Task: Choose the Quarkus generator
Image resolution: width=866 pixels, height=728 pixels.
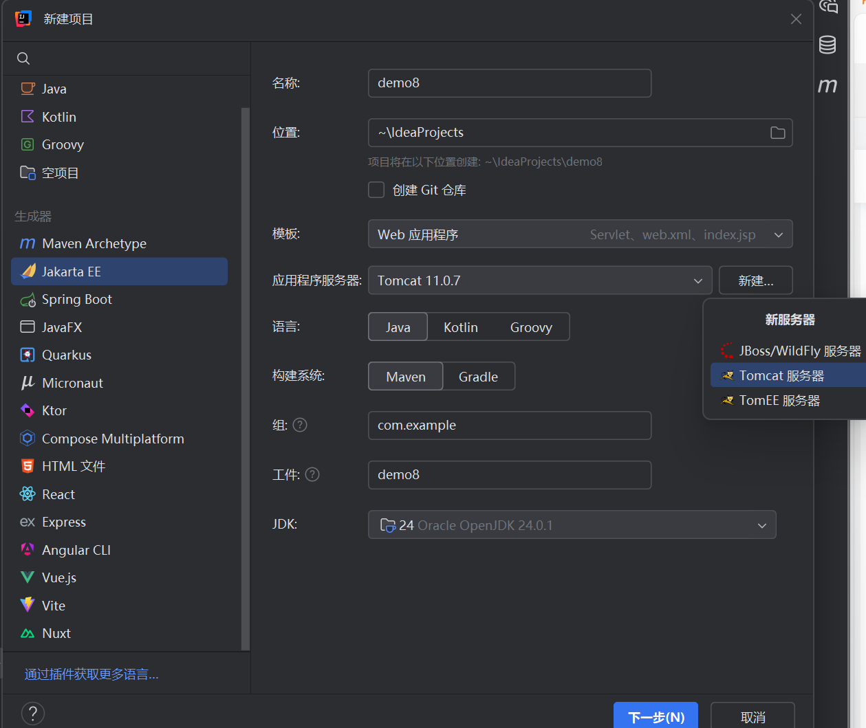Action: 119,355
